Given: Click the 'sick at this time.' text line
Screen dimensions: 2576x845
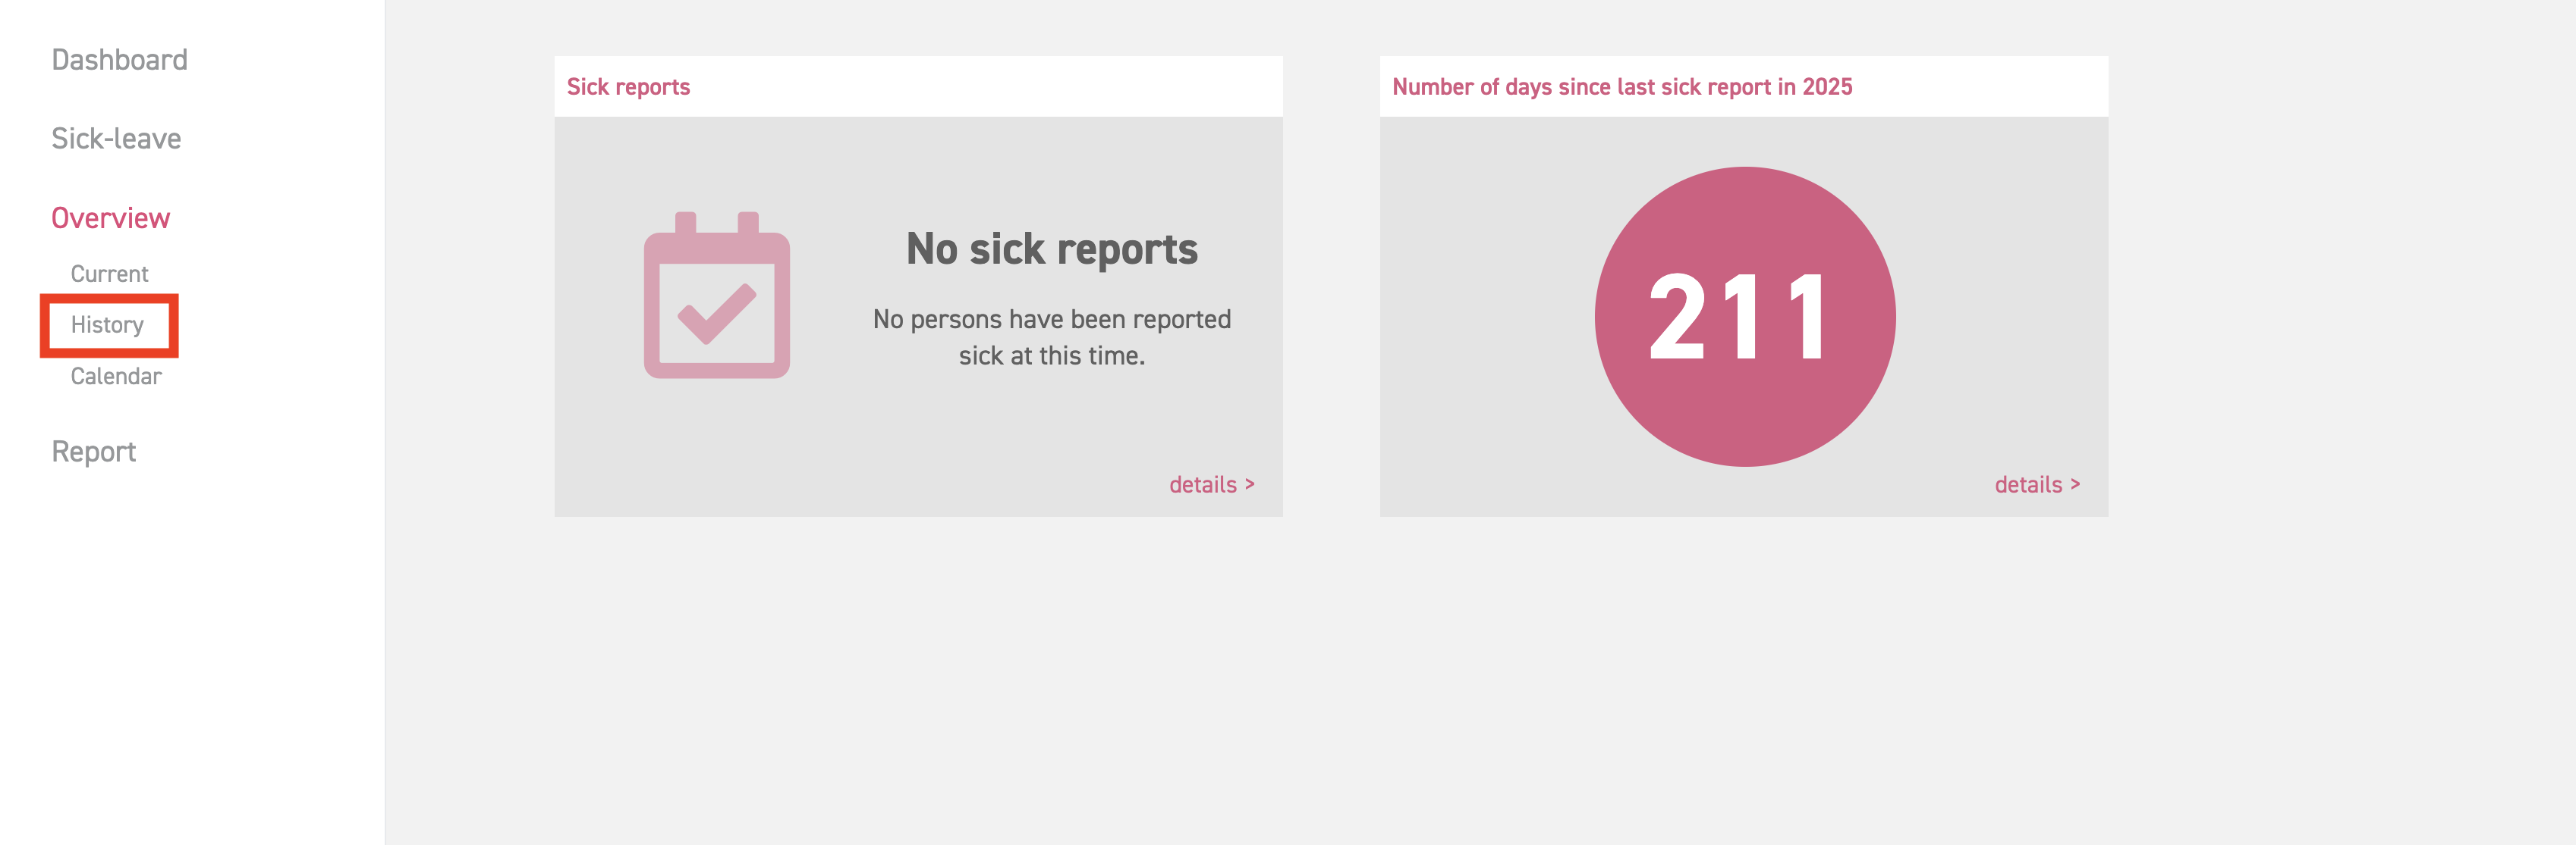Looking at the screenshot, I should coord(1051,355).
